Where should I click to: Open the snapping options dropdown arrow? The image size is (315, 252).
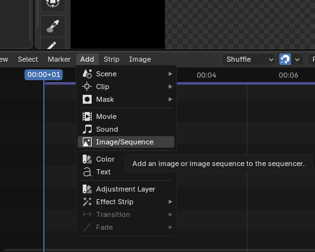coord(297,59)
